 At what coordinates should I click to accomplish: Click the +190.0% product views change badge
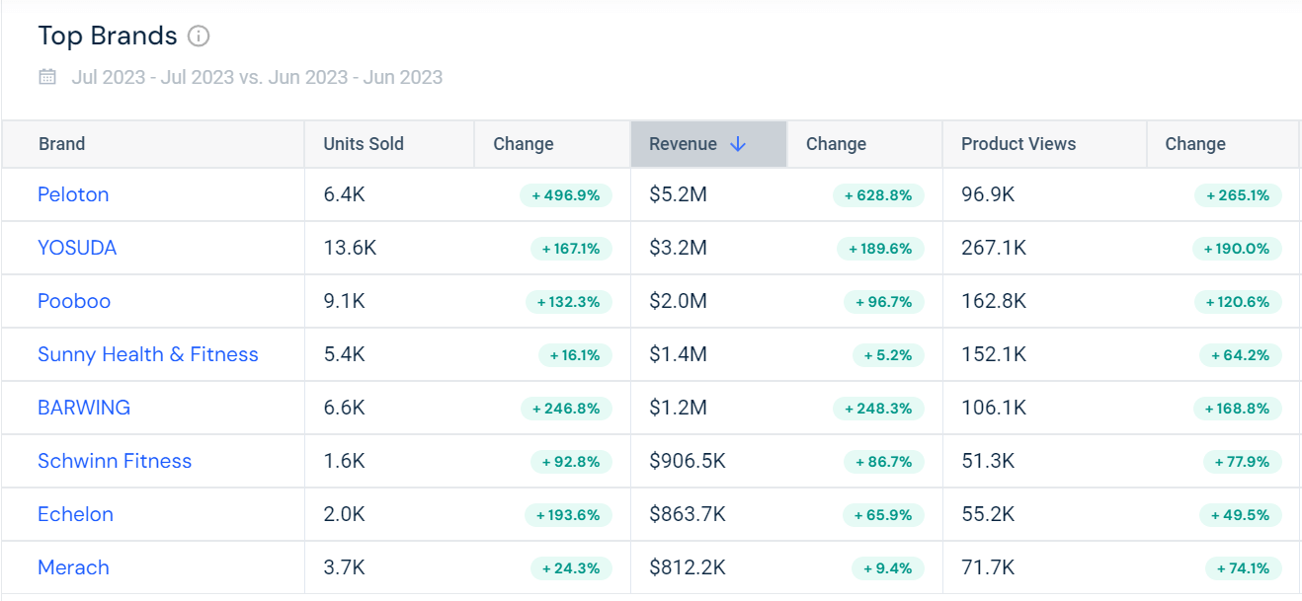(1237, 249)
